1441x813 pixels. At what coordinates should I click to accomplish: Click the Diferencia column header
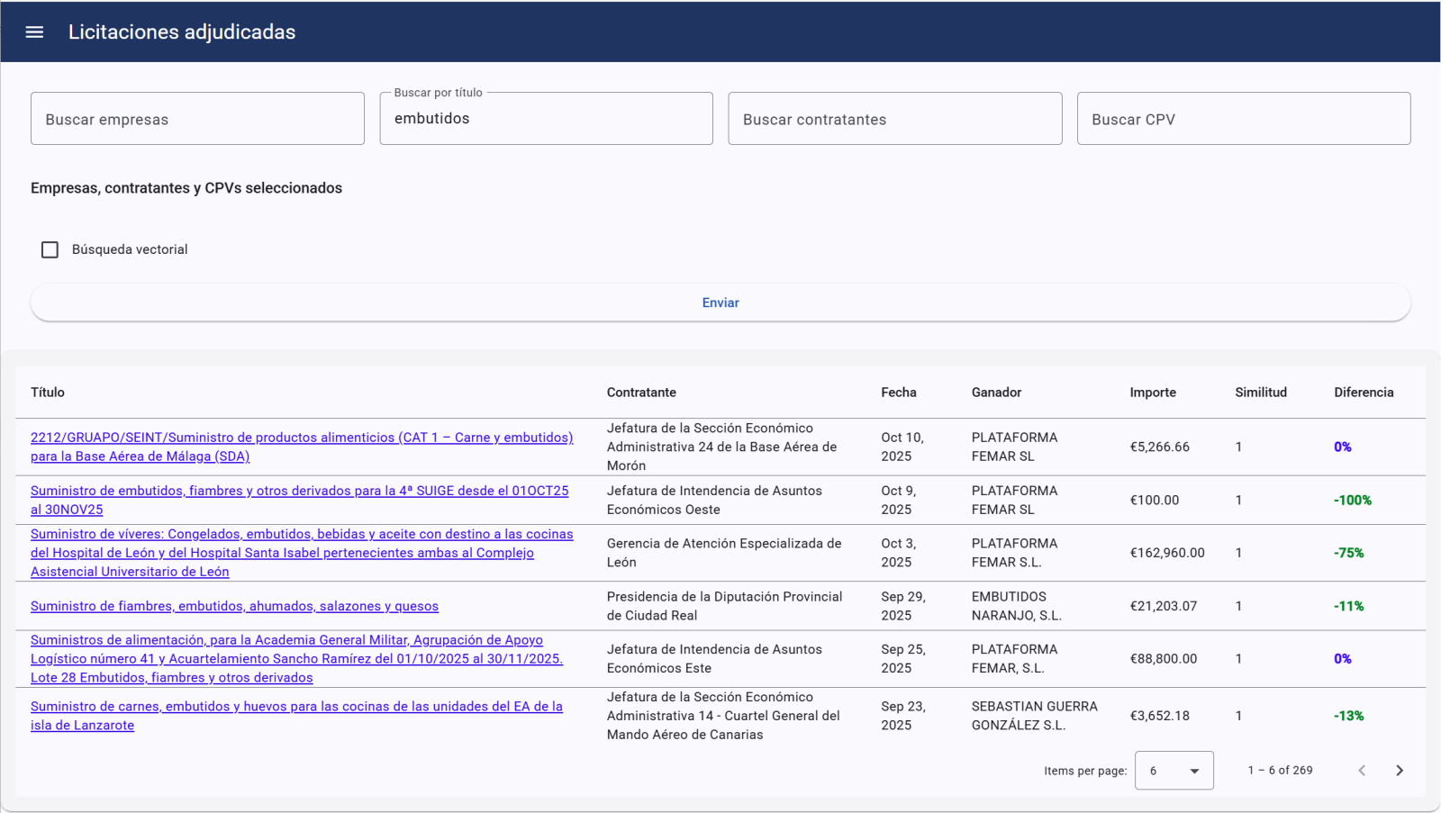click(x=1363, y=393)
